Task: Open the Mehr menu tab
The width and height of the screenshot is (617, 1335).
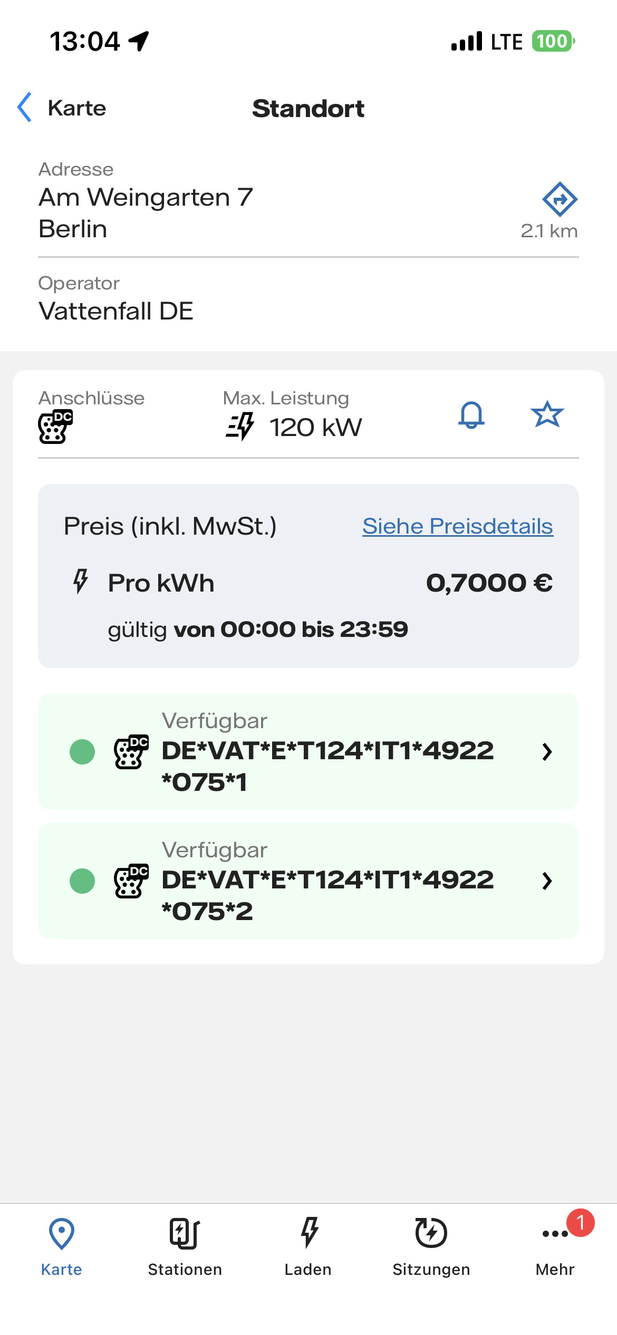Action: click(555, 1245)
